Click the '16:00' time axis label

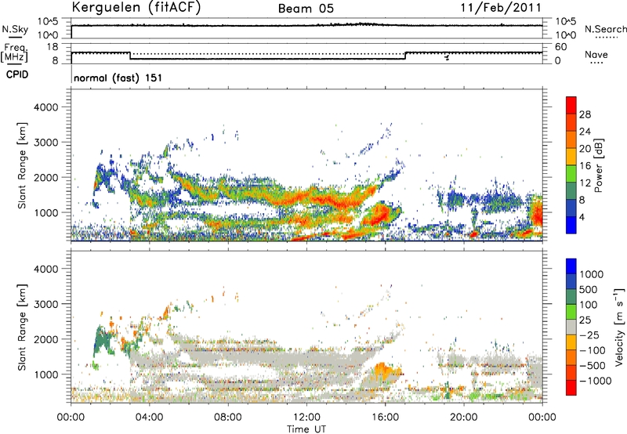click(385, 418)
